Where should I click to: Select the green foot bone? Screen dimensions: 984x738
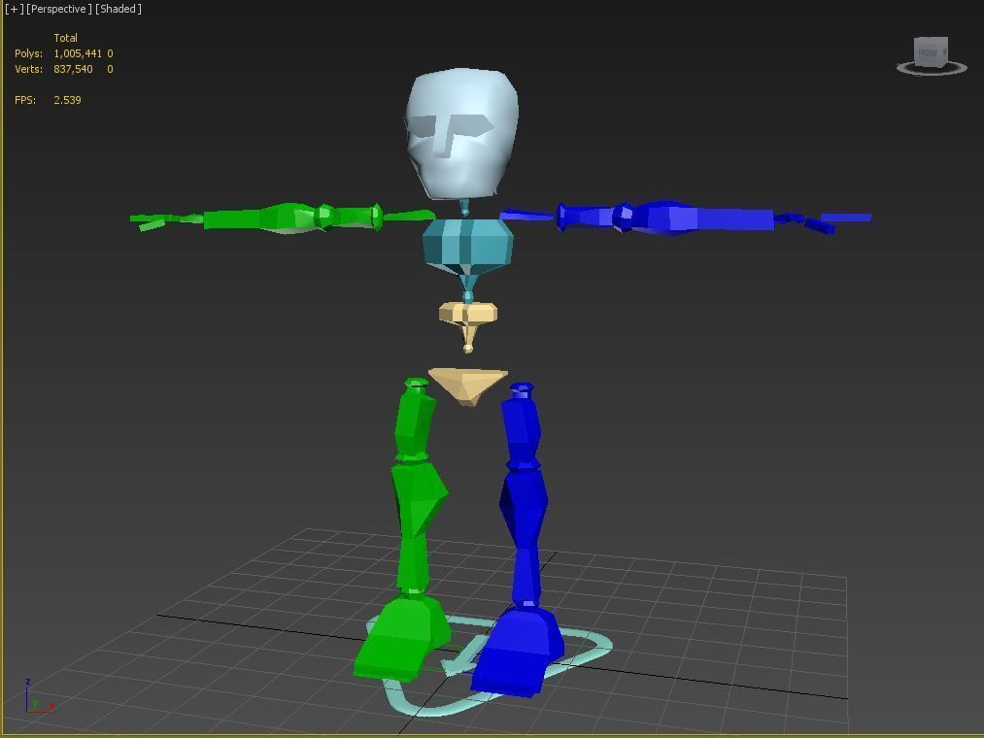click(x=401, y=639)
